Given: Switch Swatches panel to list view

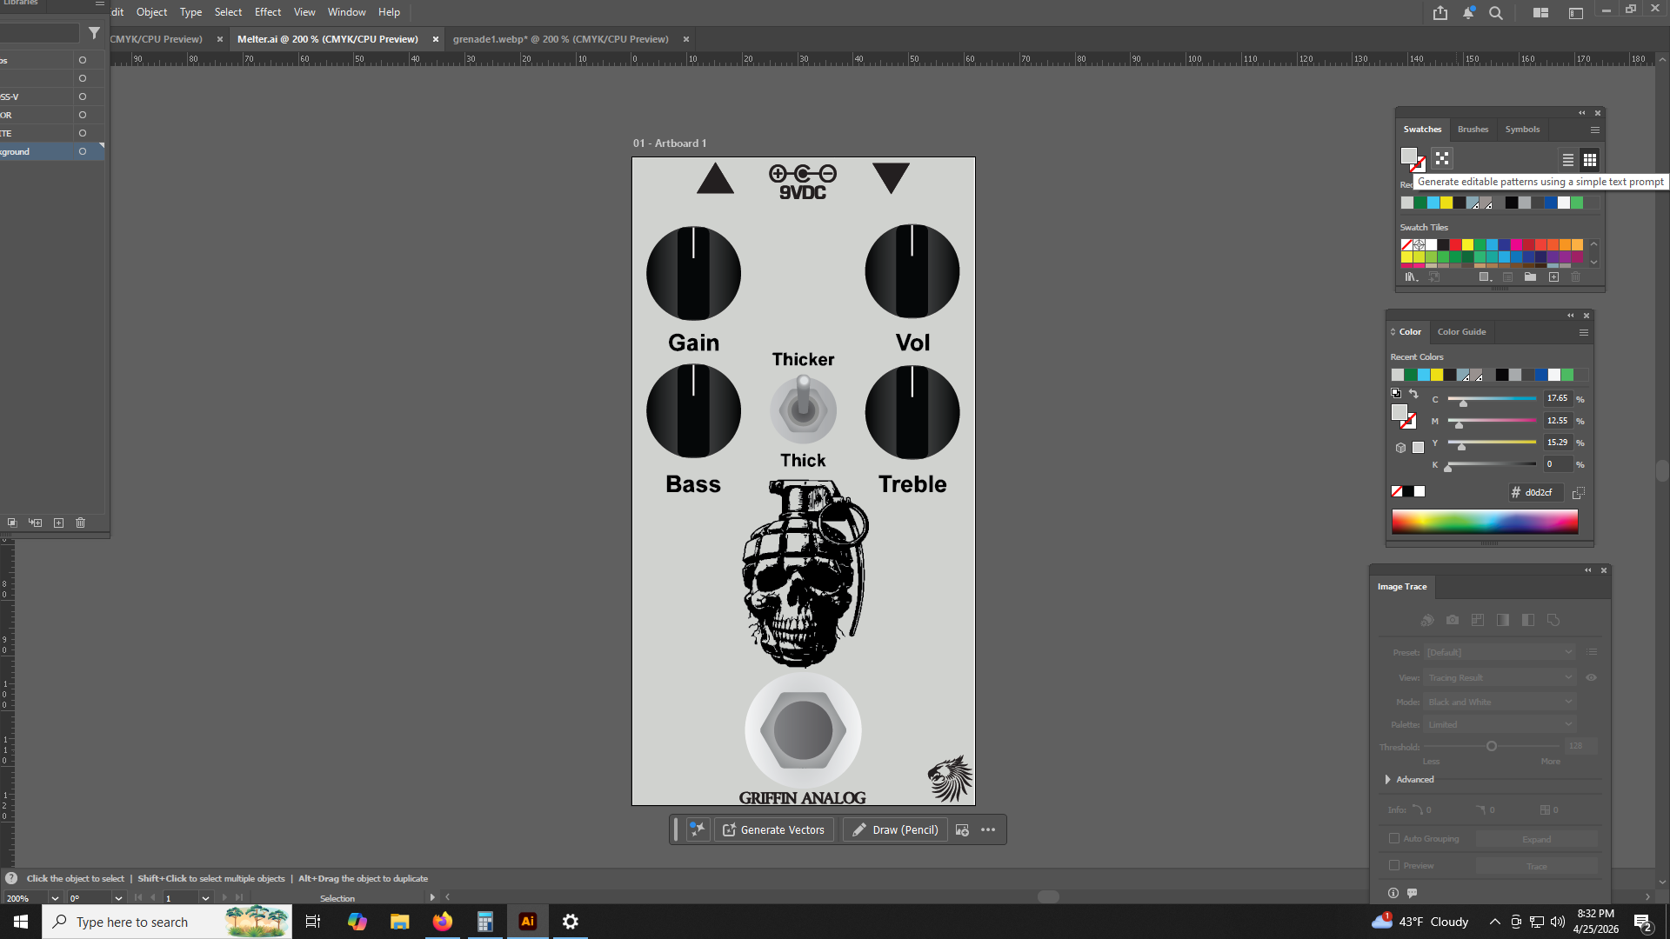Looking at the screenshot, I should coord(1567,160).
